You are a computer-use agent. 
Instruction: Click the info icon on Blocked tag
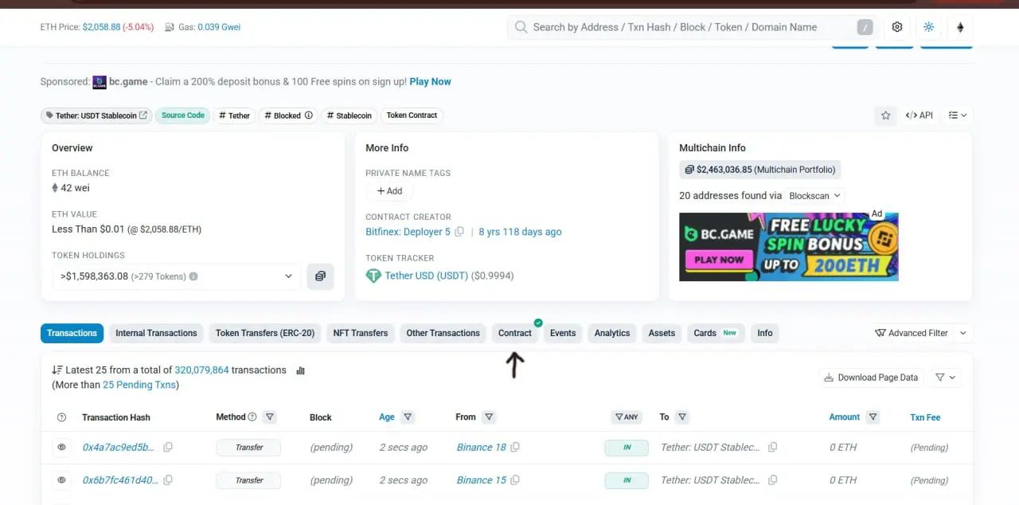pyautogui.click(x=309, y=115)
